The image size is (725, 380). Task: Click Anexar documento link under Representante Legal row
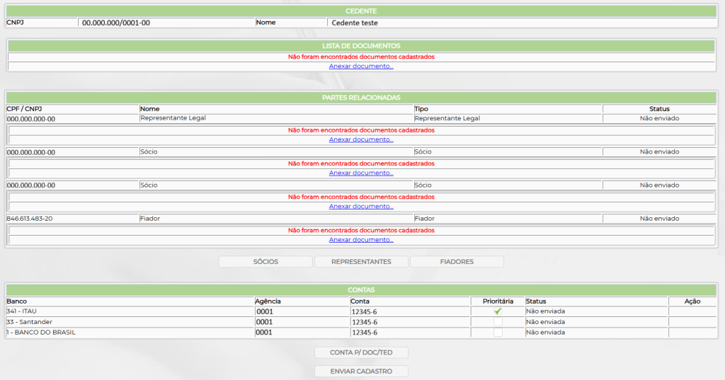point(361,139)
